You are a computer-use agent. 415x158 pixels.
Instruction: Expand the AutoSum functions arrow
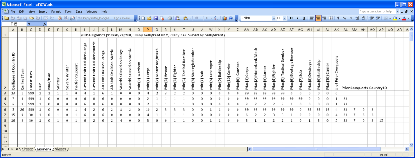coord(212,18)
